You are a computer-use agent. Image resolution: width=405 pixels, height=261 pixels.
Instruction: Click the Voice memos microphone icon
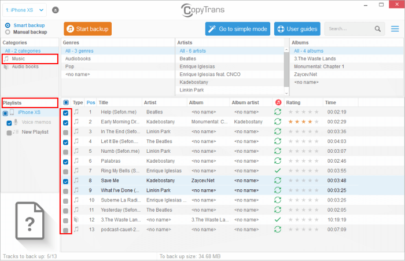click(x=16, y=122)
